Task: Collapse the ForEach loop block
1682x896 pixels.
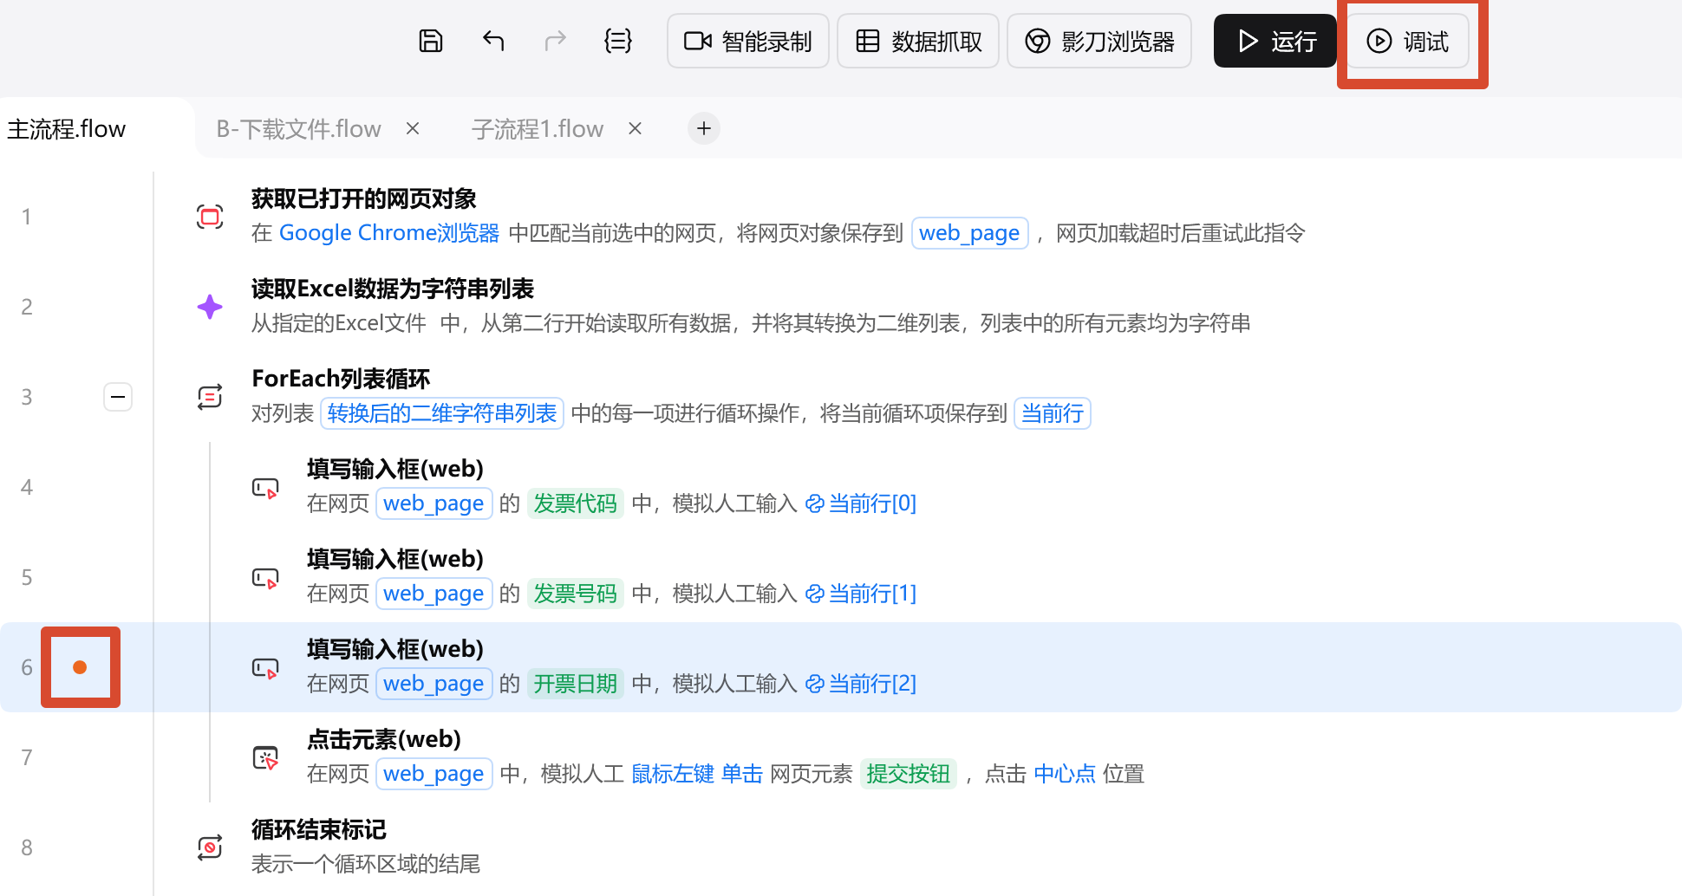Action: pyautogui.click(x=118, y=397)
